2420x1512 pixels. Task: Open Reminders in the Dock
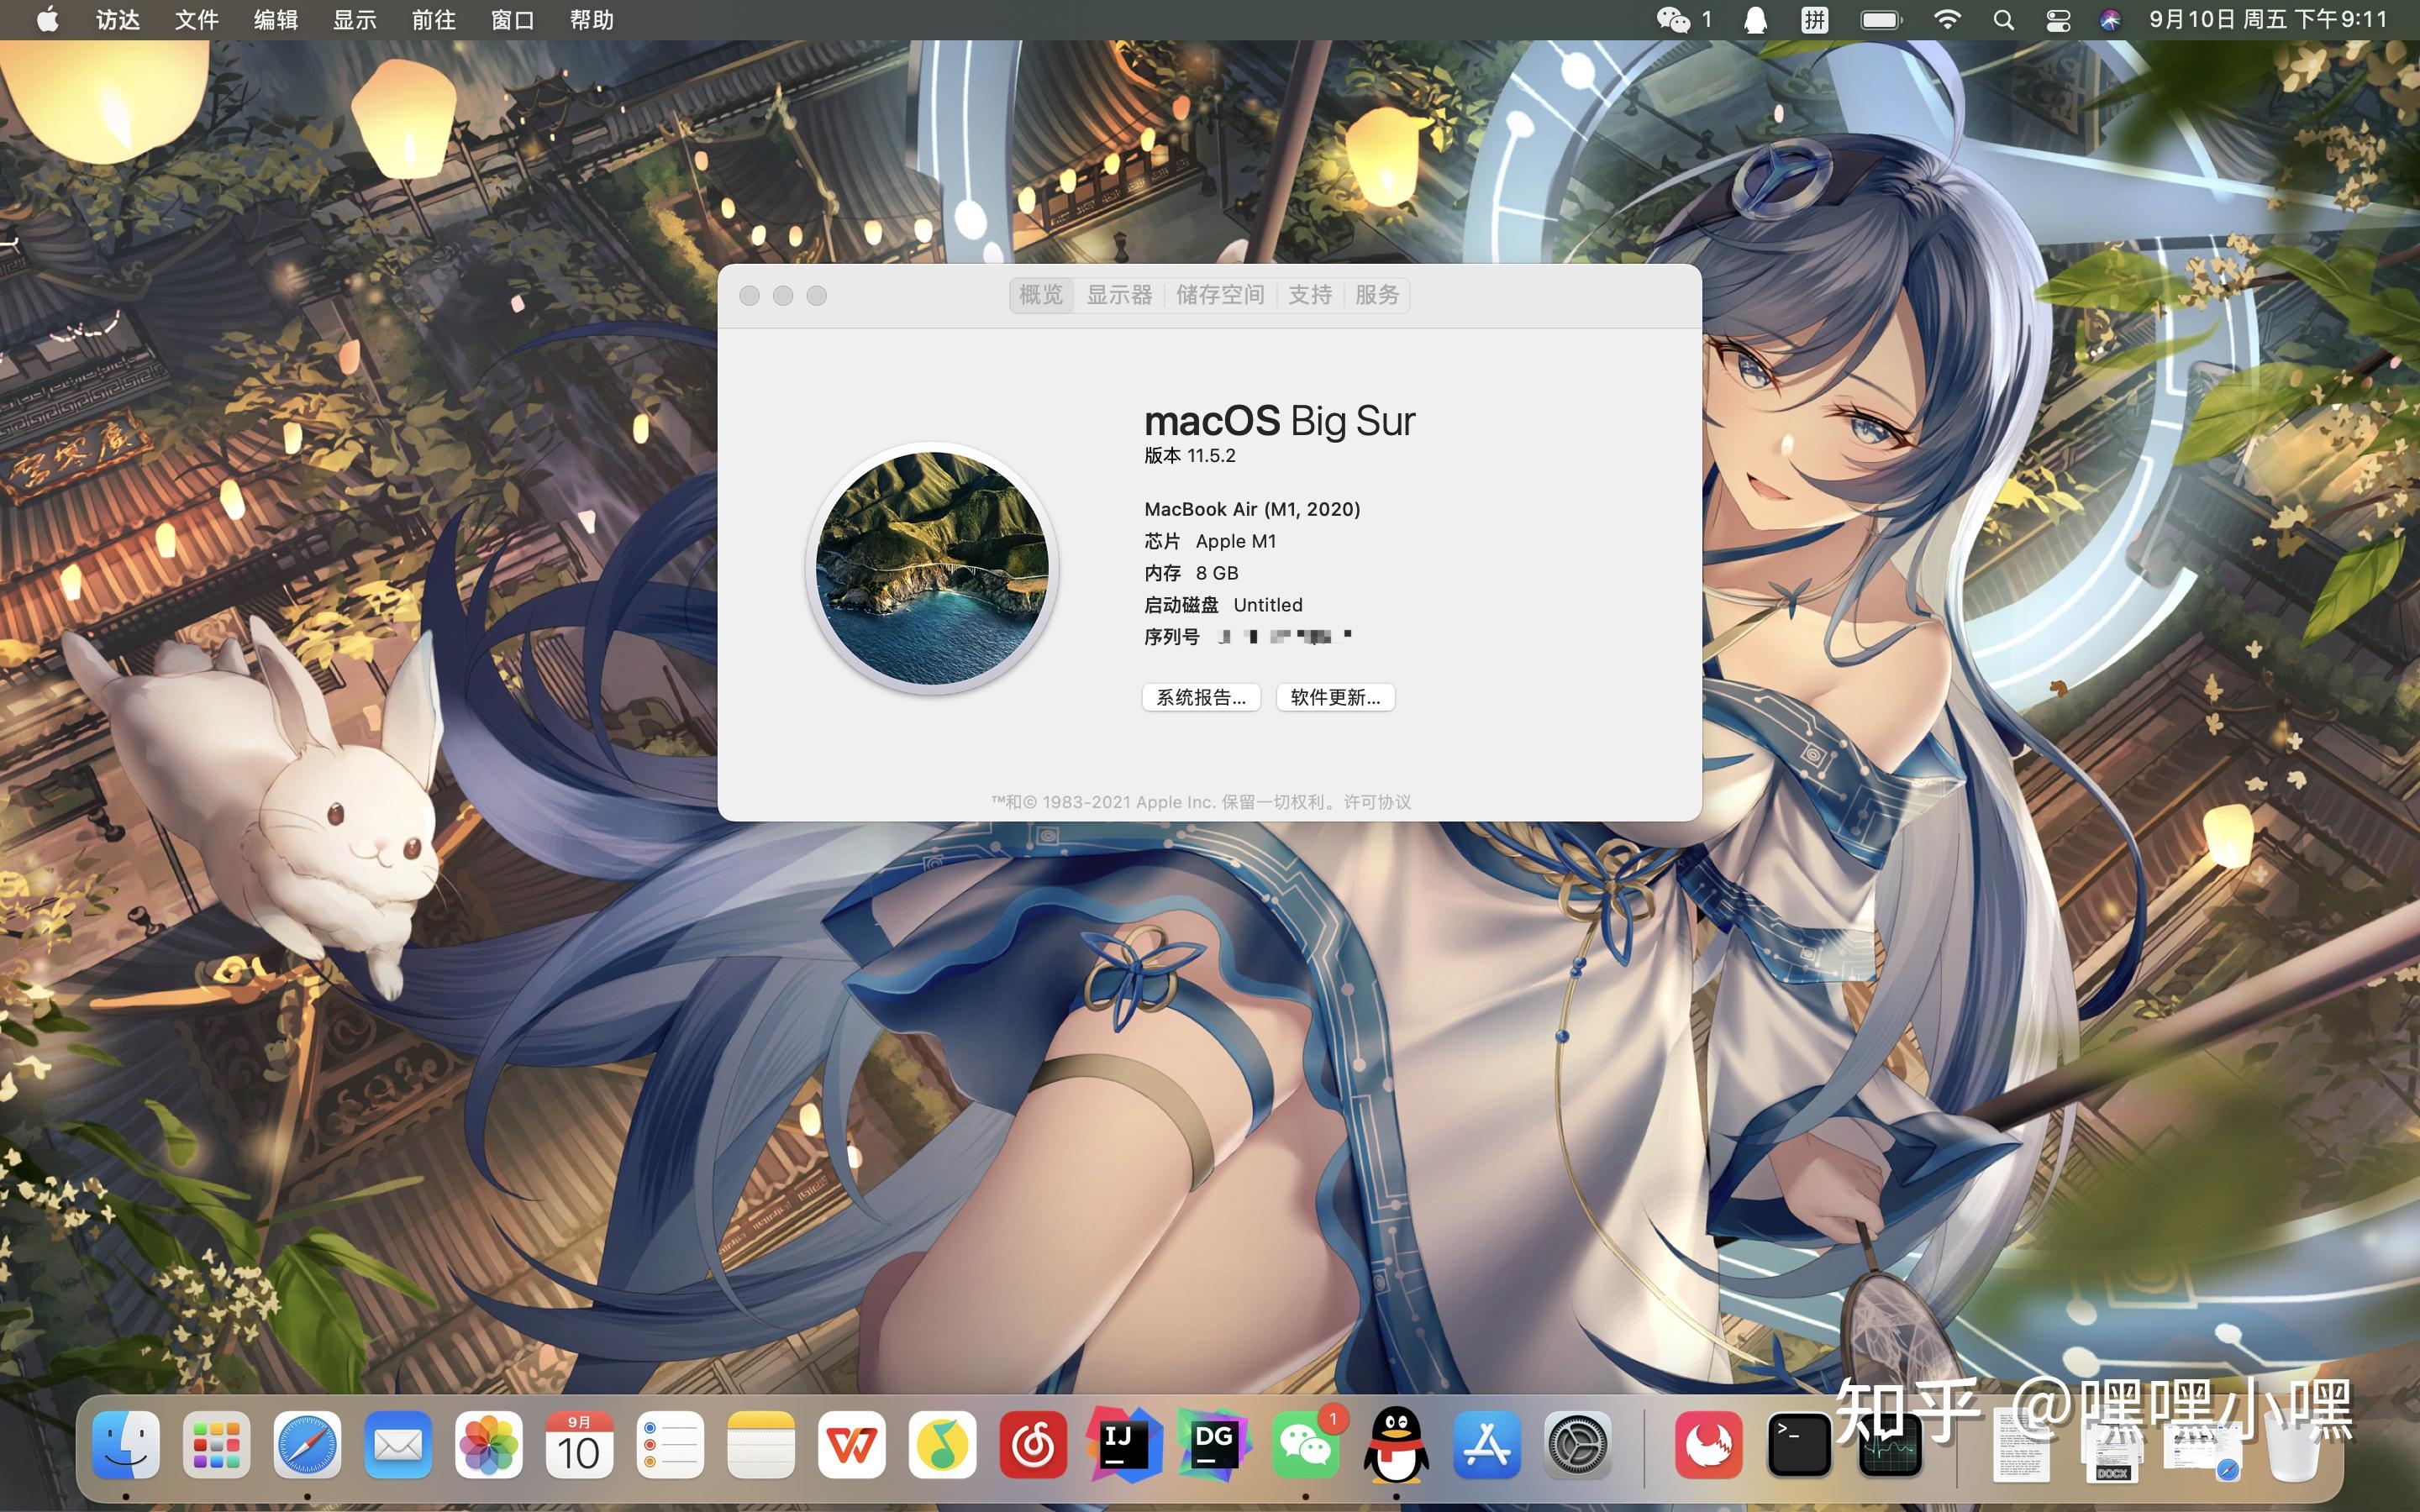click(x=670, y=1444)
